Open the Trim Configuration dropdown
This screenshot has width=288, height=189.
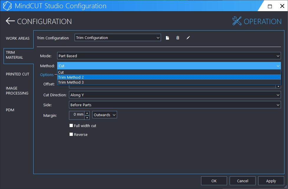(118, 38)
